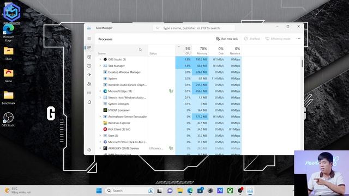Open Xbox app from taskbar
The image size is (349, 196).
pos(230,191)
